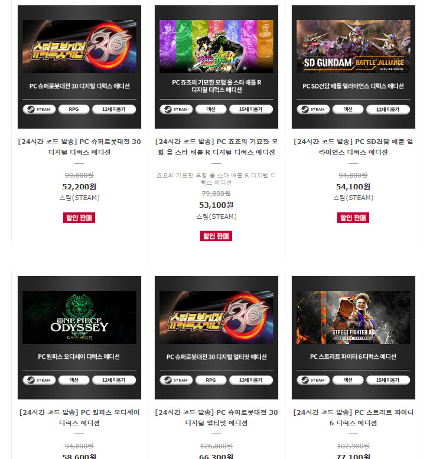The image size is (430, 459).
Task: Click STEAM badge on SD Gundam Battle Alliance card
Action: click(313, 109)
